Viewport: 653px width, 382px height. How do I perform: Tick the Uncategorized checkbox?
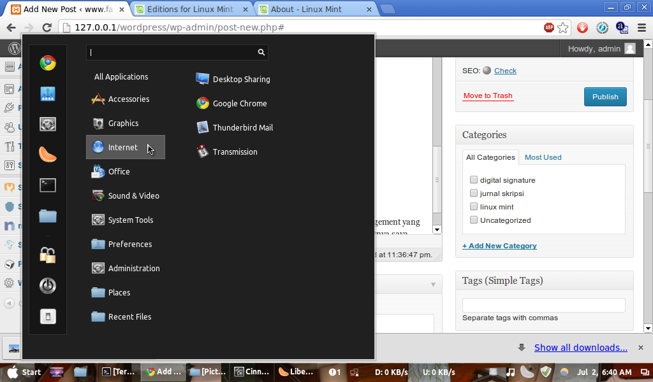(474, 219)
